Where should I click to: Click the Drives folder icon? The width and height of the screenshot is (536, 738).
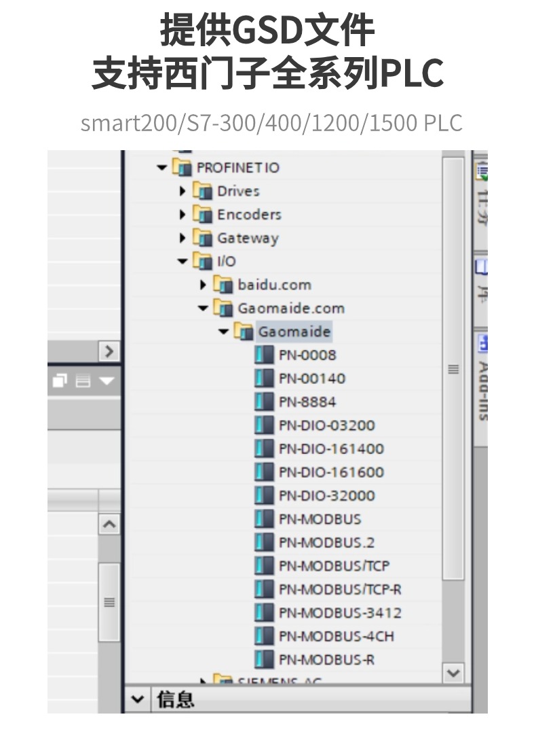click(x=202, y=191)
